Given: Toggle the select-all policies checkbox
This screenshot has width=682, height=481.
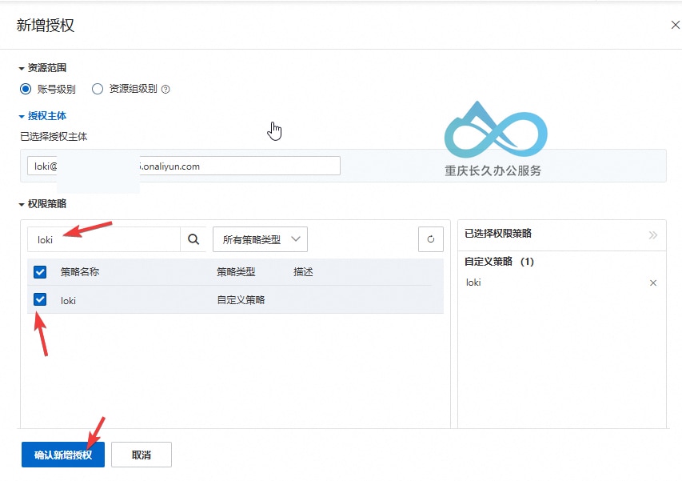Looking at the screenshot, I should pos(40,272).
